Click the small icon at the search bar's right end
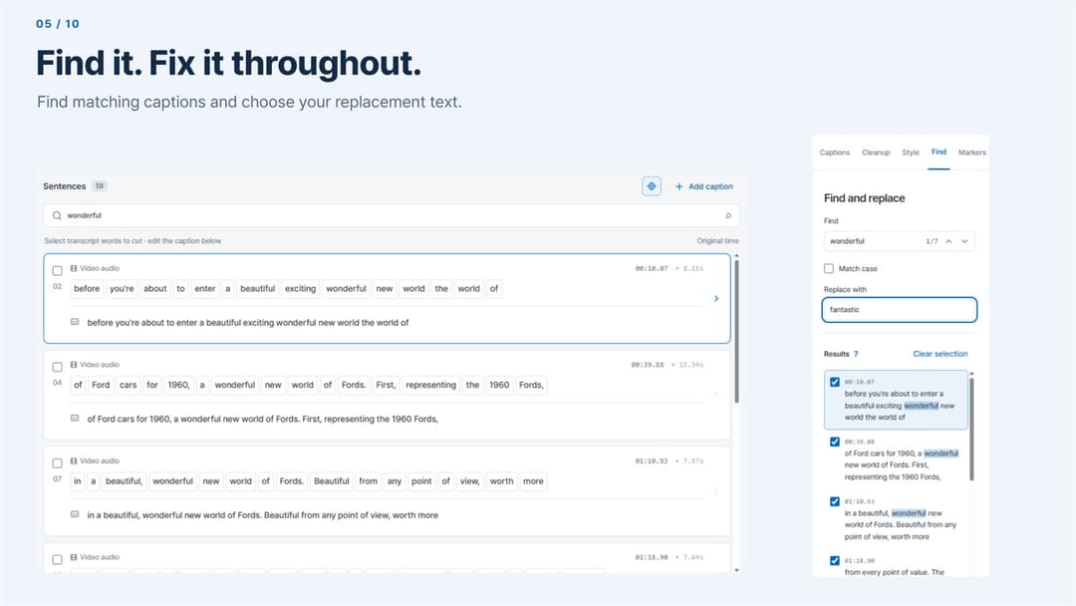Viewport: 1076px width, 606px height. coord(728,215)
